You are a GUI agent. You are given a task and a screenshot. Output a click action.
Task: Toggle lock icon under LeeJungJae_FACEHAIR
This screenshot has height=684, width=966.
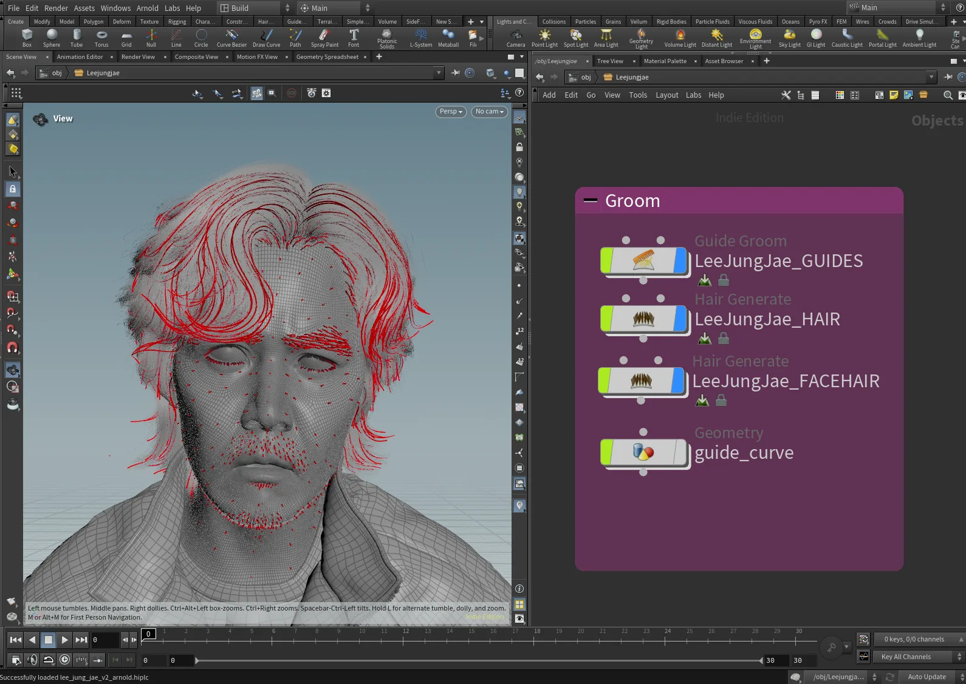[721, 400]
